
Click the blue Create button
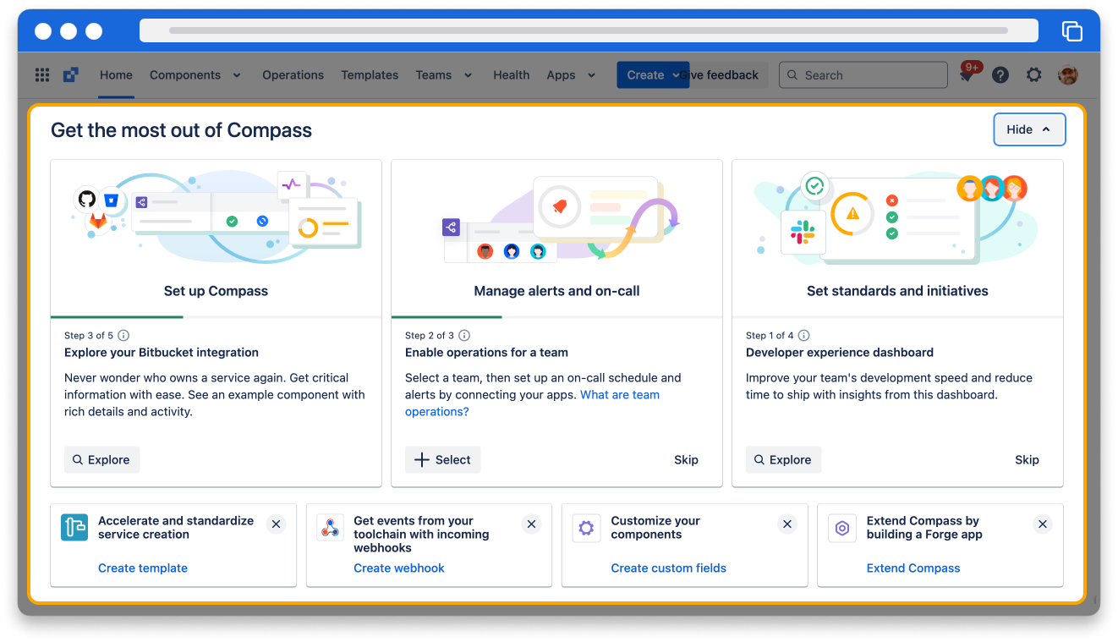click(653, 75)
